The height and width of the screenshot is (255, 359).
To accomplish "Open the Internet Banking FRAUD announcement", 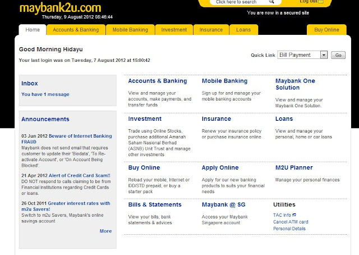I will [x=67, y=139].
